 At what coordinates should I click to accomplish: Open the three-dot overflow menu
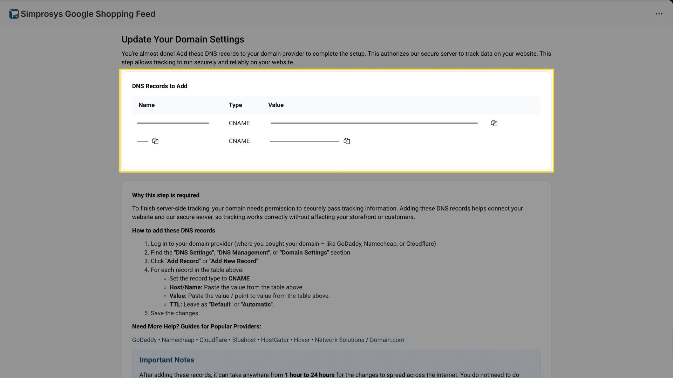pos(659,14)
